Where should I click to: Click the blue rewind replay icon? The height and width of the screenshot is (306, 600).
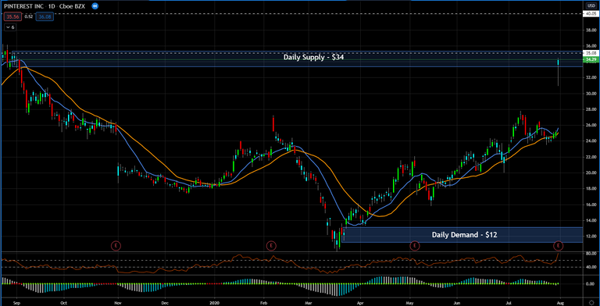coord(95,6)
